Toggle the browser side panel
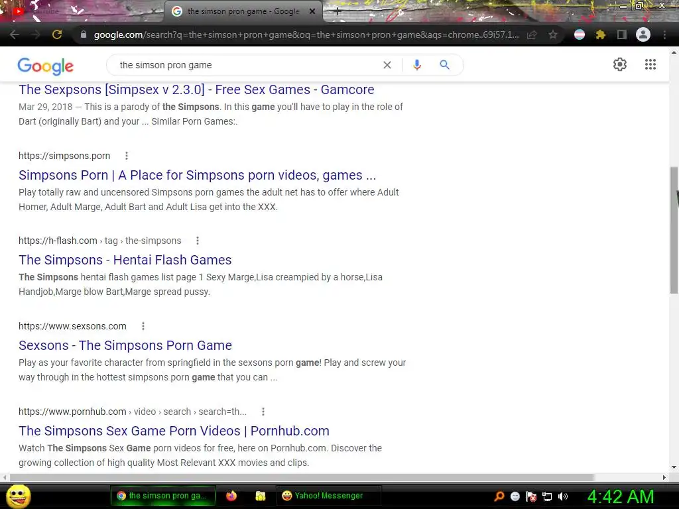This screenshot has width=679, height=509. 621,34
